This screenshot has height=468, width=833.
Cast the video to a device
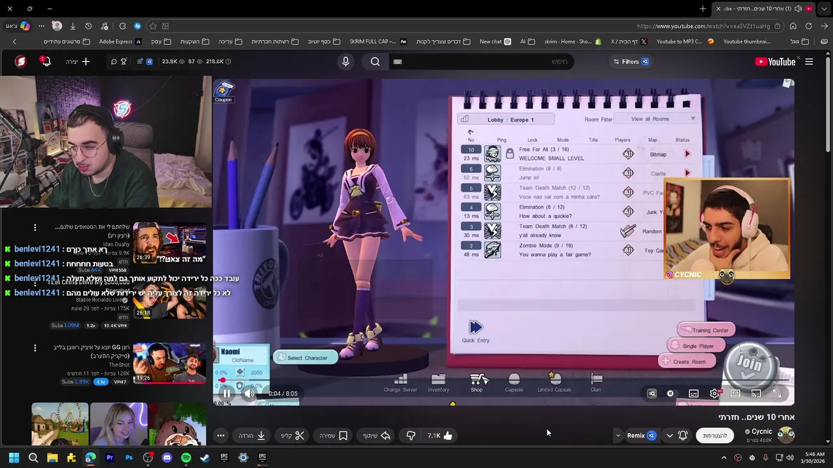pyautogui.click(x=756, y=393)
